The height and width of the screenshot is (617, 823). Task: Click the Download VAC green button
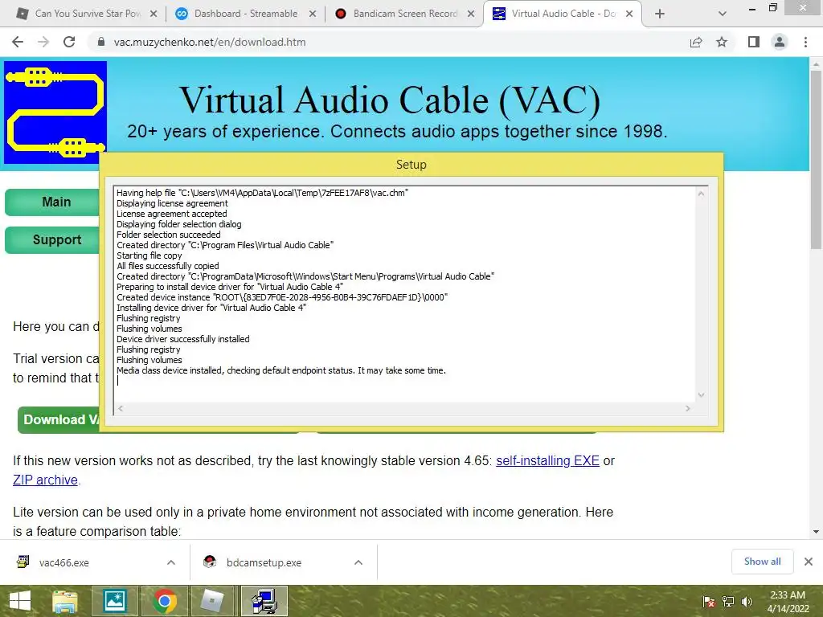click(x=59, y=419)
